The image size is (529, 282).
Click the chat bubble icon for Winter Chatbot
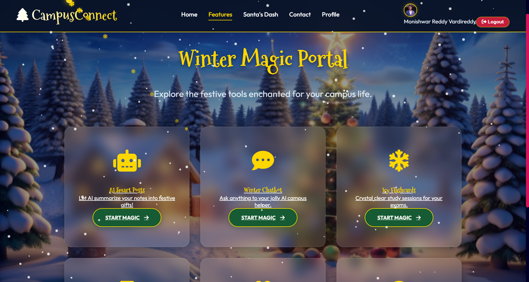tap(263, 161)
